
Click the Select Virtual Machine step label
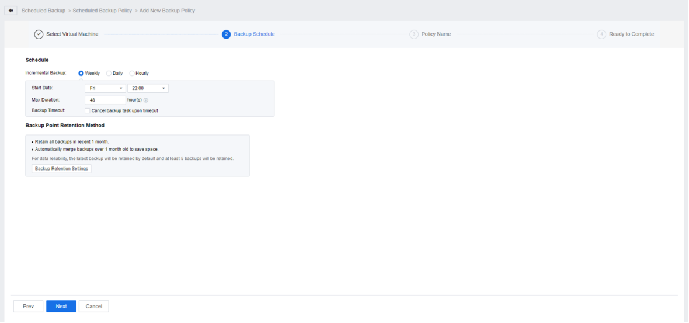(x=72, y=34)
